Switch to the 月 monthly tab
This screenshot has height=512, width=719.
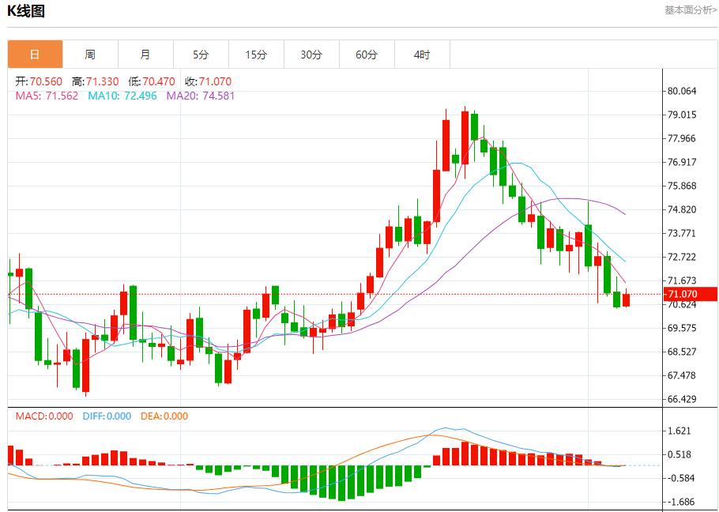click(145, 55)
